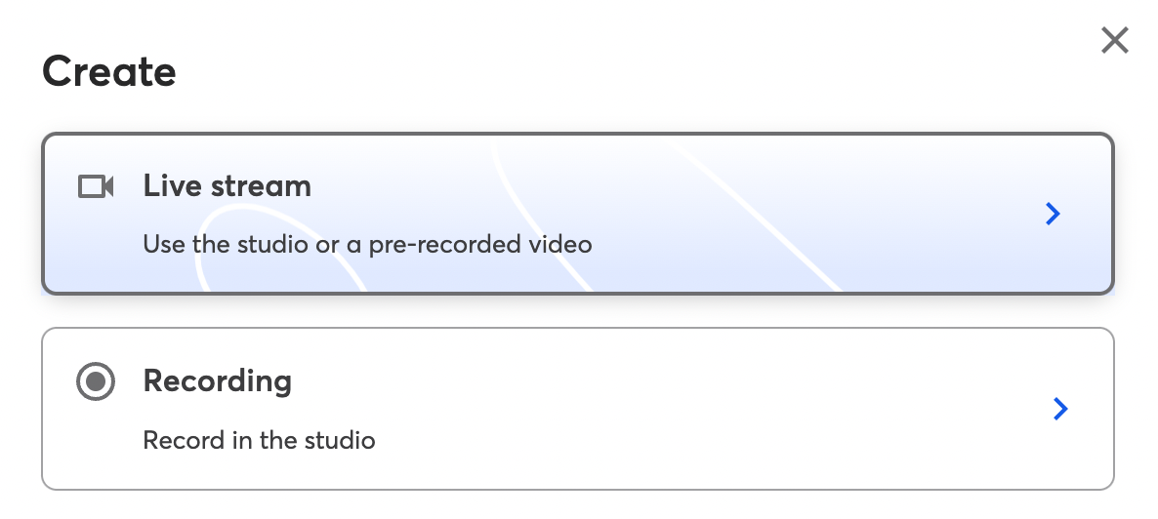Expand Live stream creation via right arrow
Viewport: 1158px width, 519px height.
pos(1054,214)
